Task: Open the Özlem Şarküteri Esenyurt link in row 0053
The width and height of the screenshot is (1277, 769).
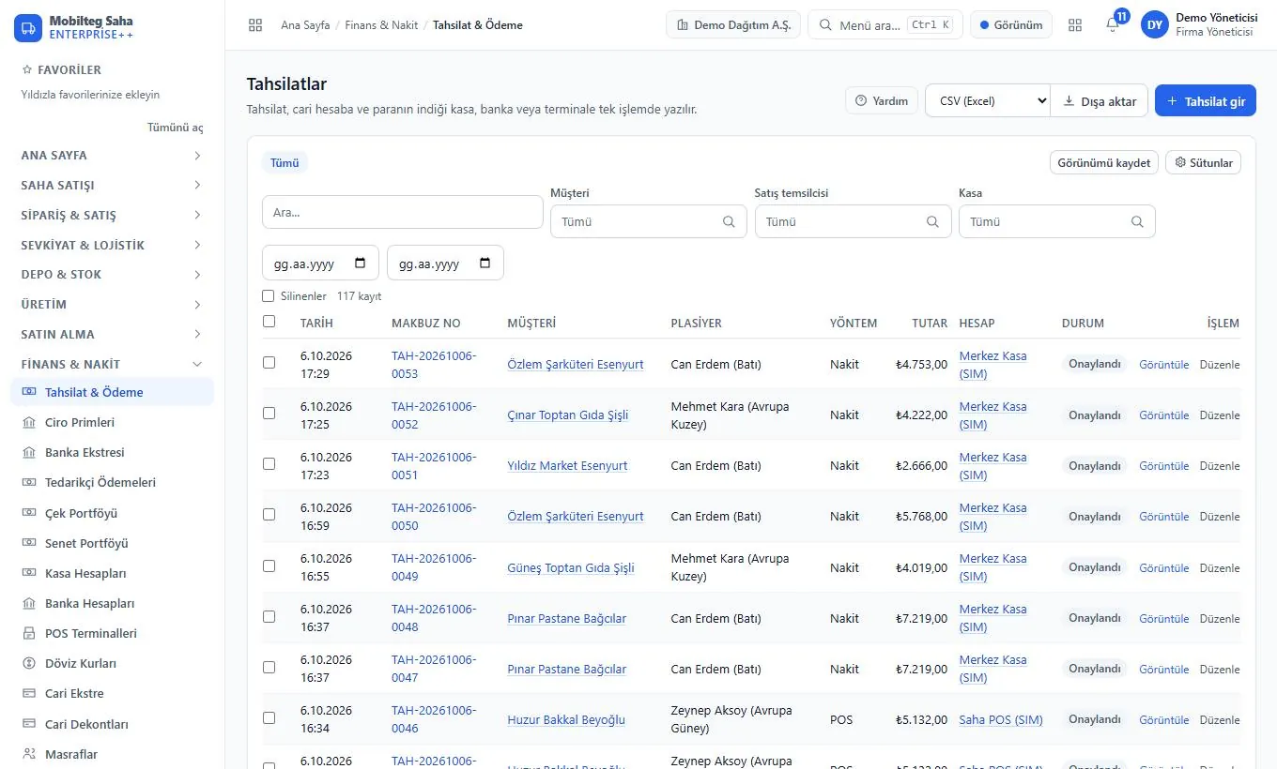Action: pyautogui.click(x=576, y=364)
